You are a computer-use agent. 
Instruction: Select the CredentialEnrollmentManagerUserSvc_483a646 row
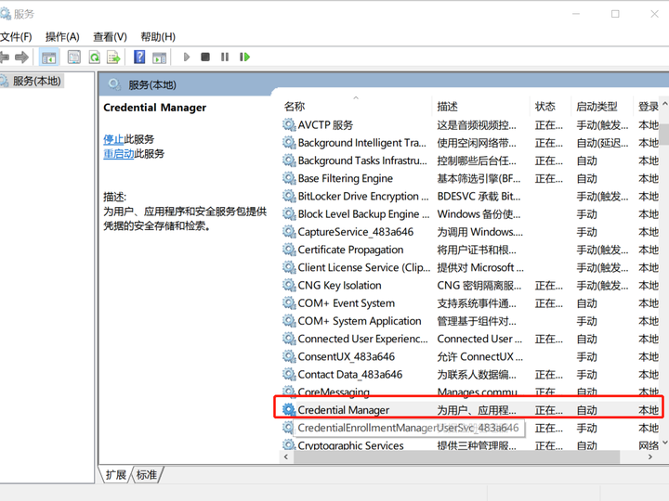point(470,428)
